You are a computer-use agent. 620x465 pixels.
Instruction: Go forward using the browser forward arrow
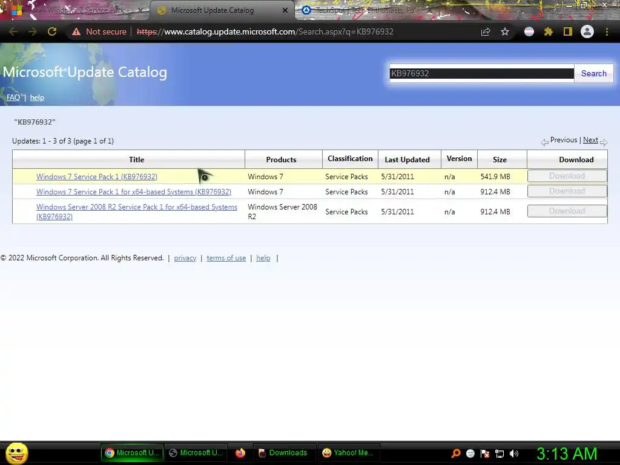pos(33,31)
